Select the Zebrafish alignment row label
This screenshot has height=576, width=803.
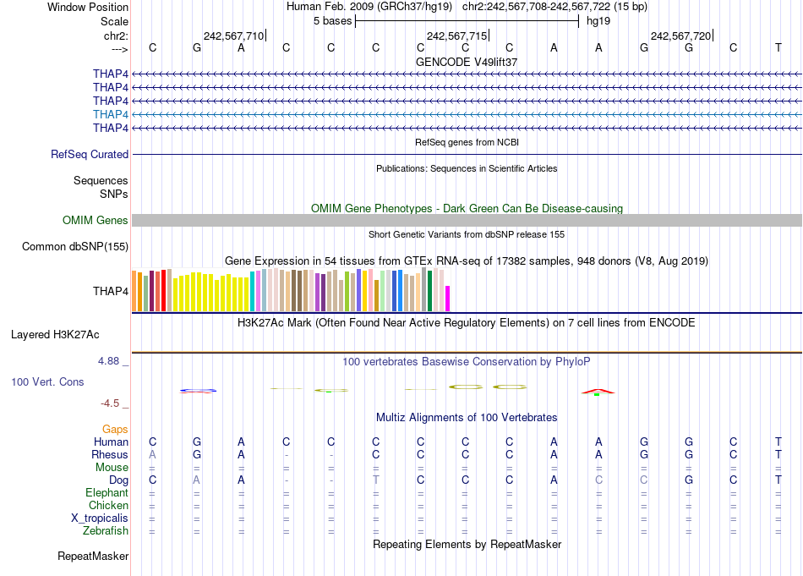click(106, 531)
